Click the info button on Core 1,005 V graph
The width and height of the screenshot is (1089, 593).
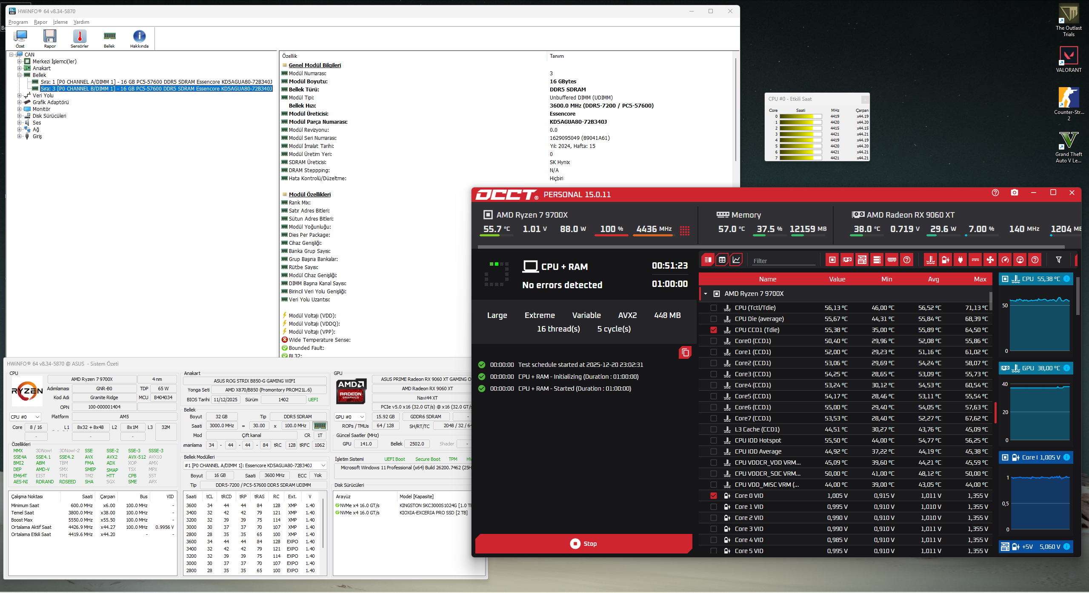pos(1067,457)
